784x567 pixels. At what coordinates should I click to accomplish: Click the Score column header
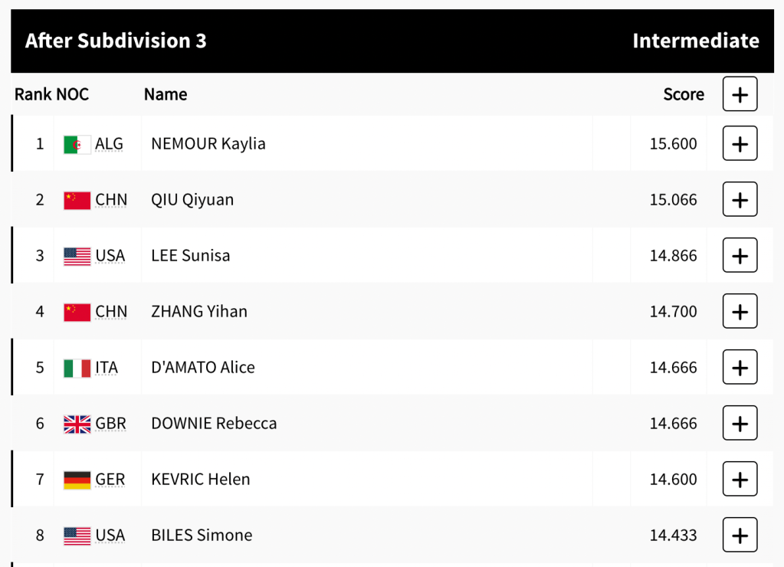684,94
